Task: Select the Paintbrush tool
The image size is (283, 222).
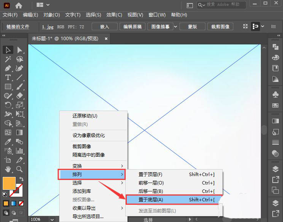Action: pos(19,87)
